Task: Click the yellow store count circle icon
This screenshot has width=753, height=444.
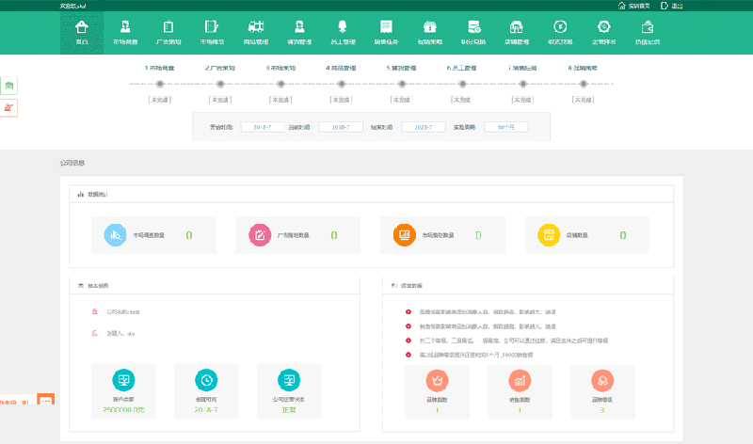Action: click(549, 234)
